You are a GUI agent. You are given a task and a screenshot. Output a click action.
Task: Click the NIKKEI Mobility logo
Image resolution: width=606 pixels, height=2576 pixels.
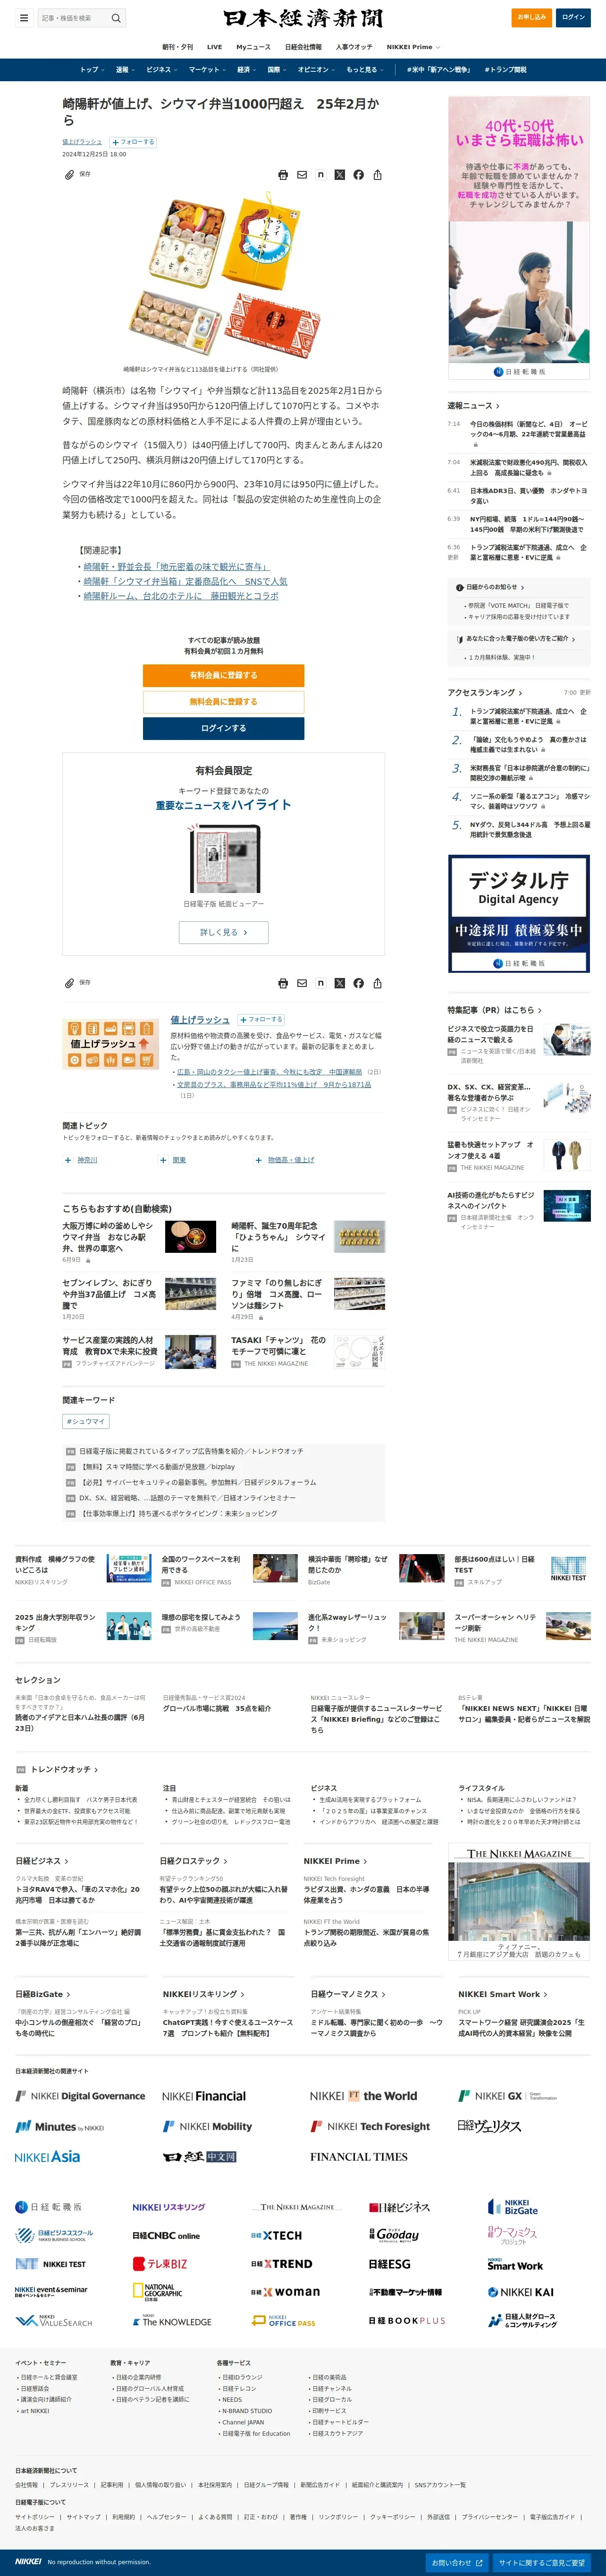pyautogui.click(x=207, y=2126)
